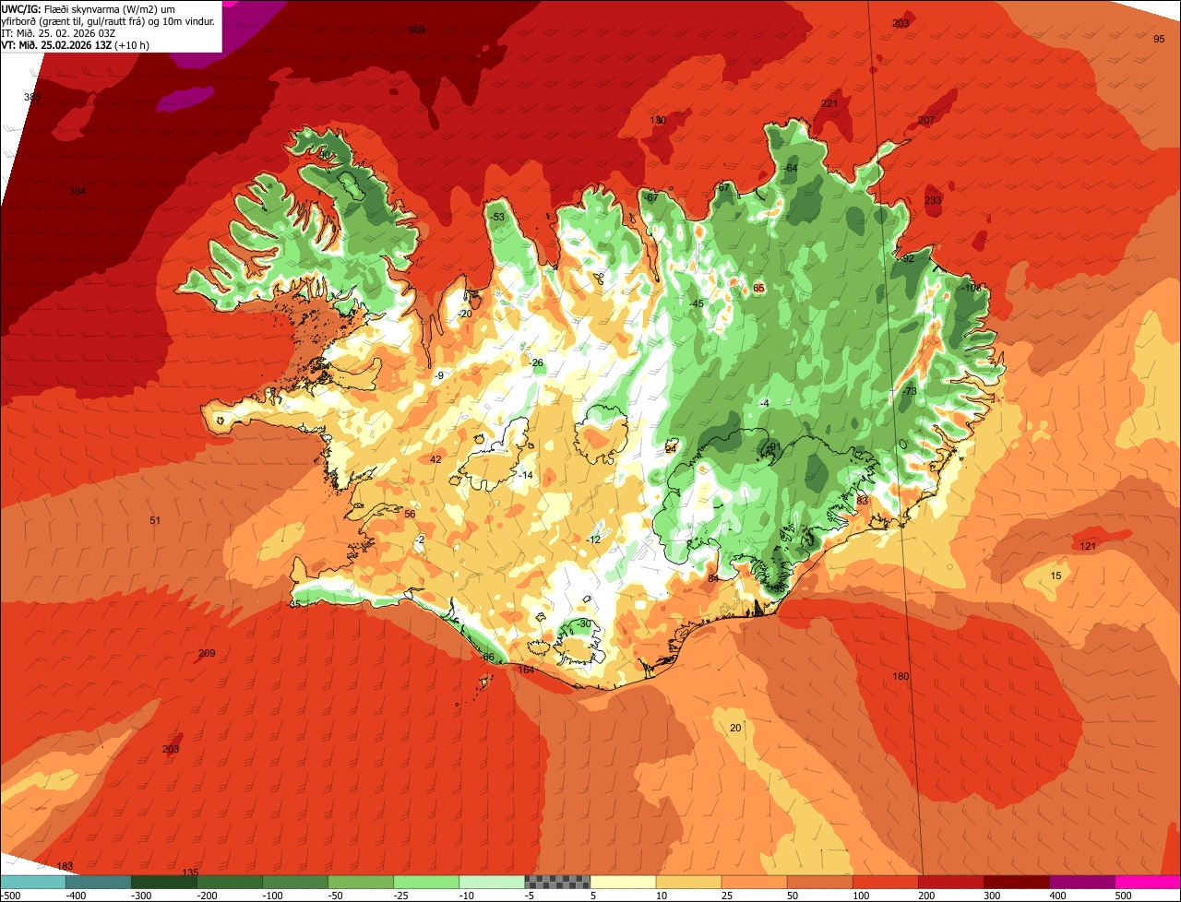This screenshot has height=902, width=1181.
Task: Select the legend label -25
Action: [401, 896]
